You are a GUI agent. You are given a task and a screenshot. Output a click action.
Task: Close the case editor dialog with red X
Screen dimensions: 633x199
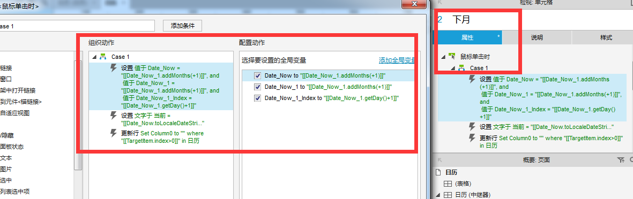click(x=414, y=4)
